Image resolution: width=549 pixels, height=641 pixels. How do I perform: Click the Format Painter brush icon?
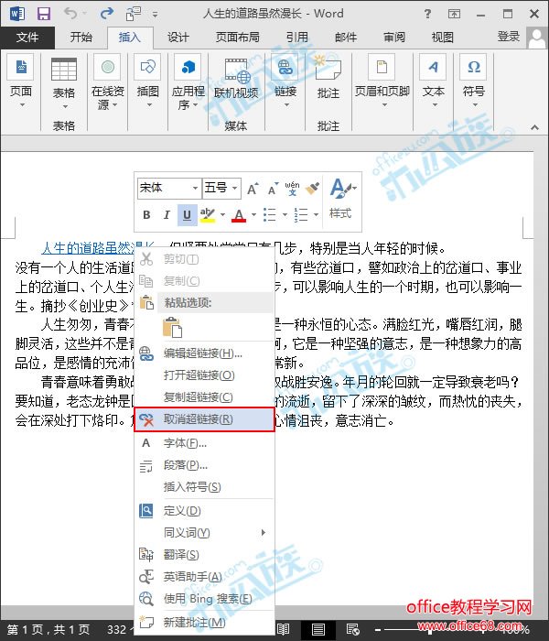click(312, 189)
